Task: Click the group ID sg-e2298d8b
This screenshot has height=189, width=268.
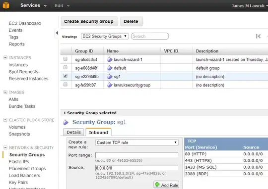Action: (87, 77)
